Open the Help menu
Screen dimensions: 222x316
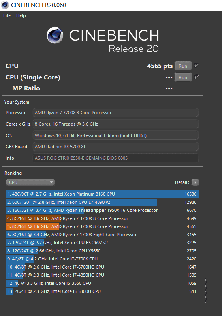(21, 15)
